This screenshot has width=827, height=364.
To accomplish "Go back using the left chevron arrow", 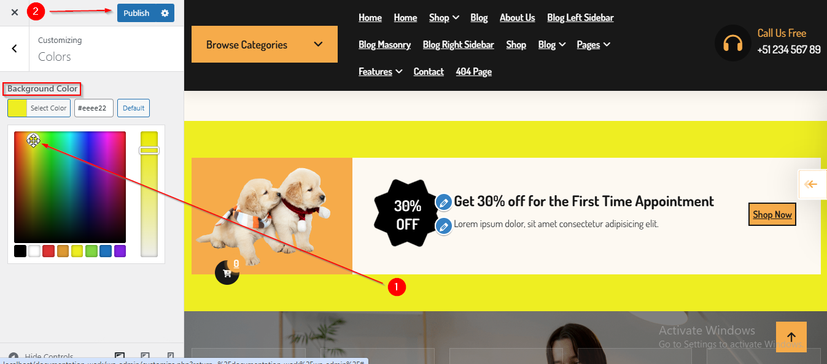I will click(x=15, y=48).
